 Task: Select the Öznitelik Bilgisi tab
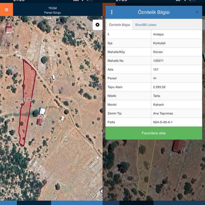[x=119, y=25]
